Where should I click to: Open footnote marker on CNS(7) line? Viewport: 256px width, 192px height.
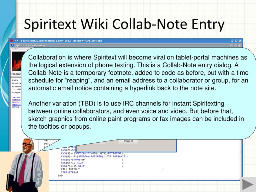(123, 166)
